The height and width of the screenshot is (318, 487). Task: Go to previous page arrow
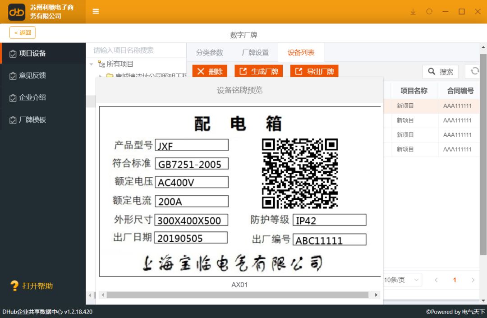pos(436,280)
